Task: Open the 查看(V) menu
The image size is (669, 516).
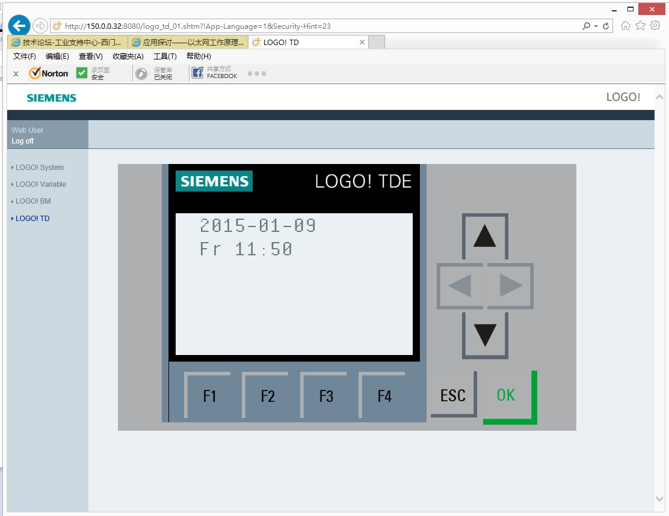Action: click(x=90, y=56)
